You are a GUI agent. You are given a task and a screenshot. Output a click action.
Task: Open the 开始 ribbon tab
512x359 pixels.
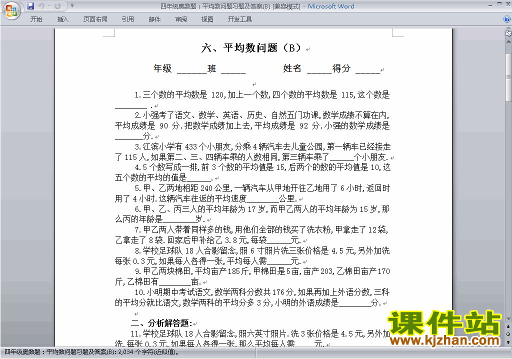[36, 19]
